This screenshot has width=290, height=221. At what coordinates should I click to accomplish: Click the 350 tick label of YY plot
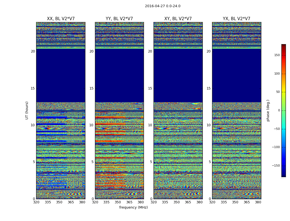pyautogui.click(x=118, y=202)
